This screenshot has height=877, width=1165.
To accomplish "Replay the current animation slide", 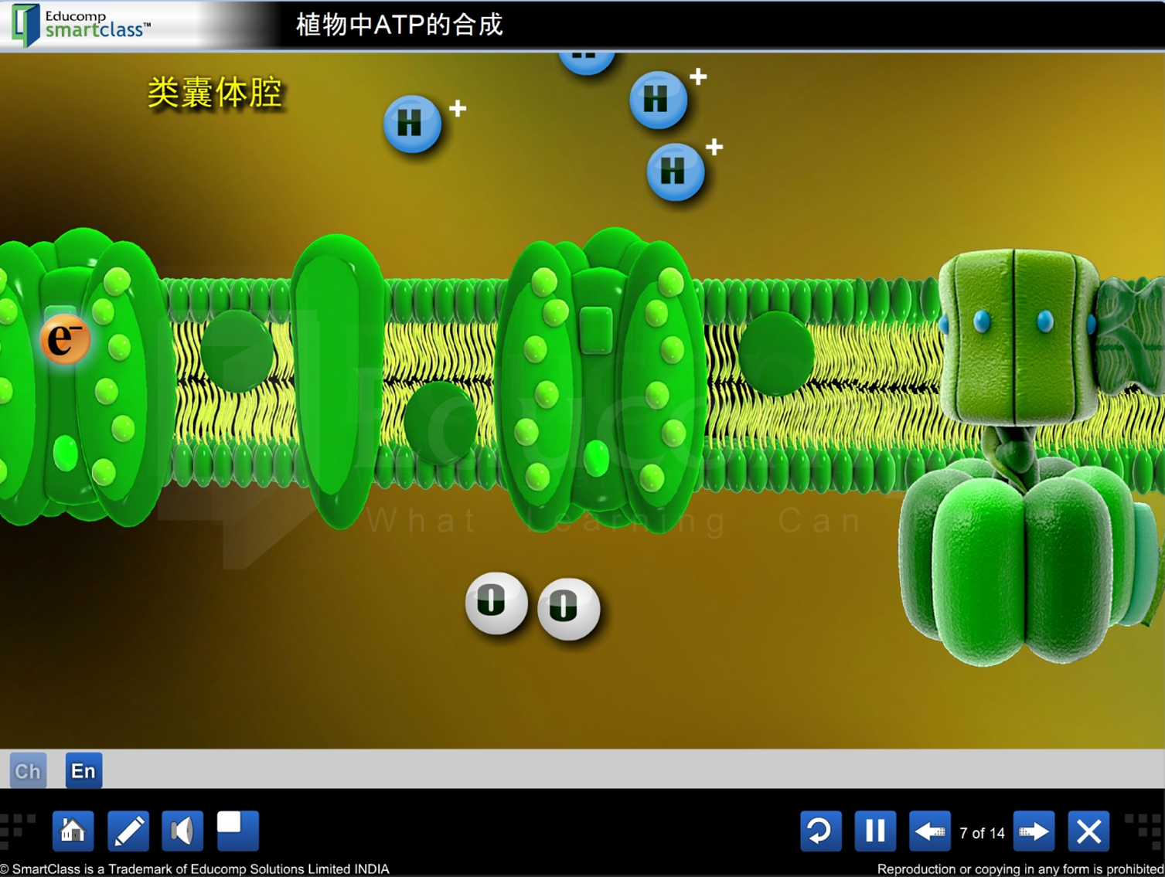I will [x=819, y=831].
